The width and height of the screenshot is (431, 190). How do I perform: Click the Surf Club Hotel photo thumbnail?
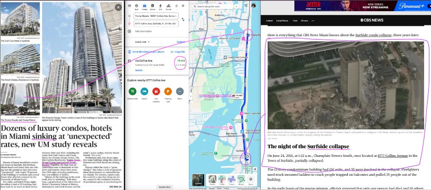[x=20, y=19]
